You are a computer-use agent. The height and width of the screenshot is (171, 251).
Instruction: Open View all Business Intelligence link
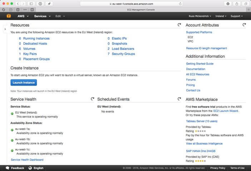204,144
